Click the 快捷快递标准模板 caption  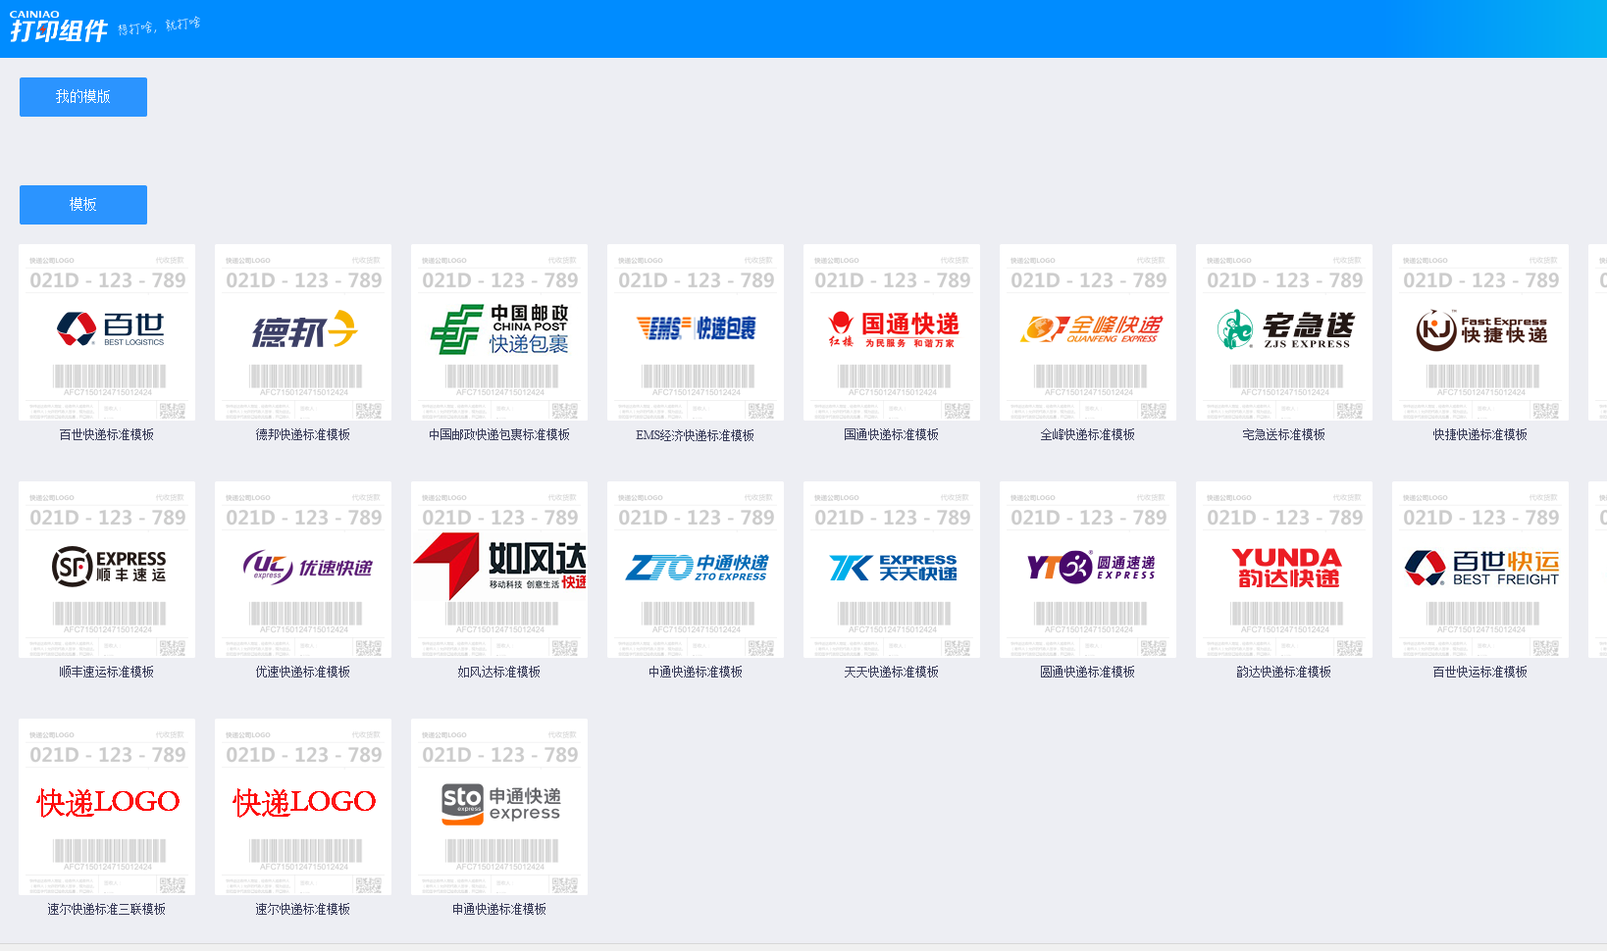tap(1480, 434)
